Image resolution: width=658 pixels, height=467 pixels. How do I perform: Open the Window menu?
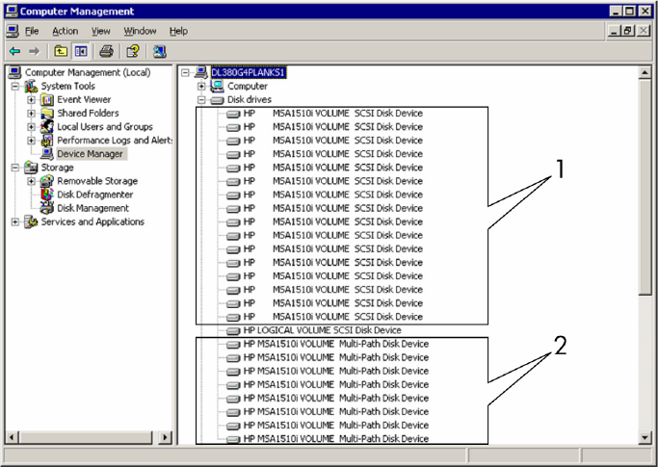click(140, 31)
